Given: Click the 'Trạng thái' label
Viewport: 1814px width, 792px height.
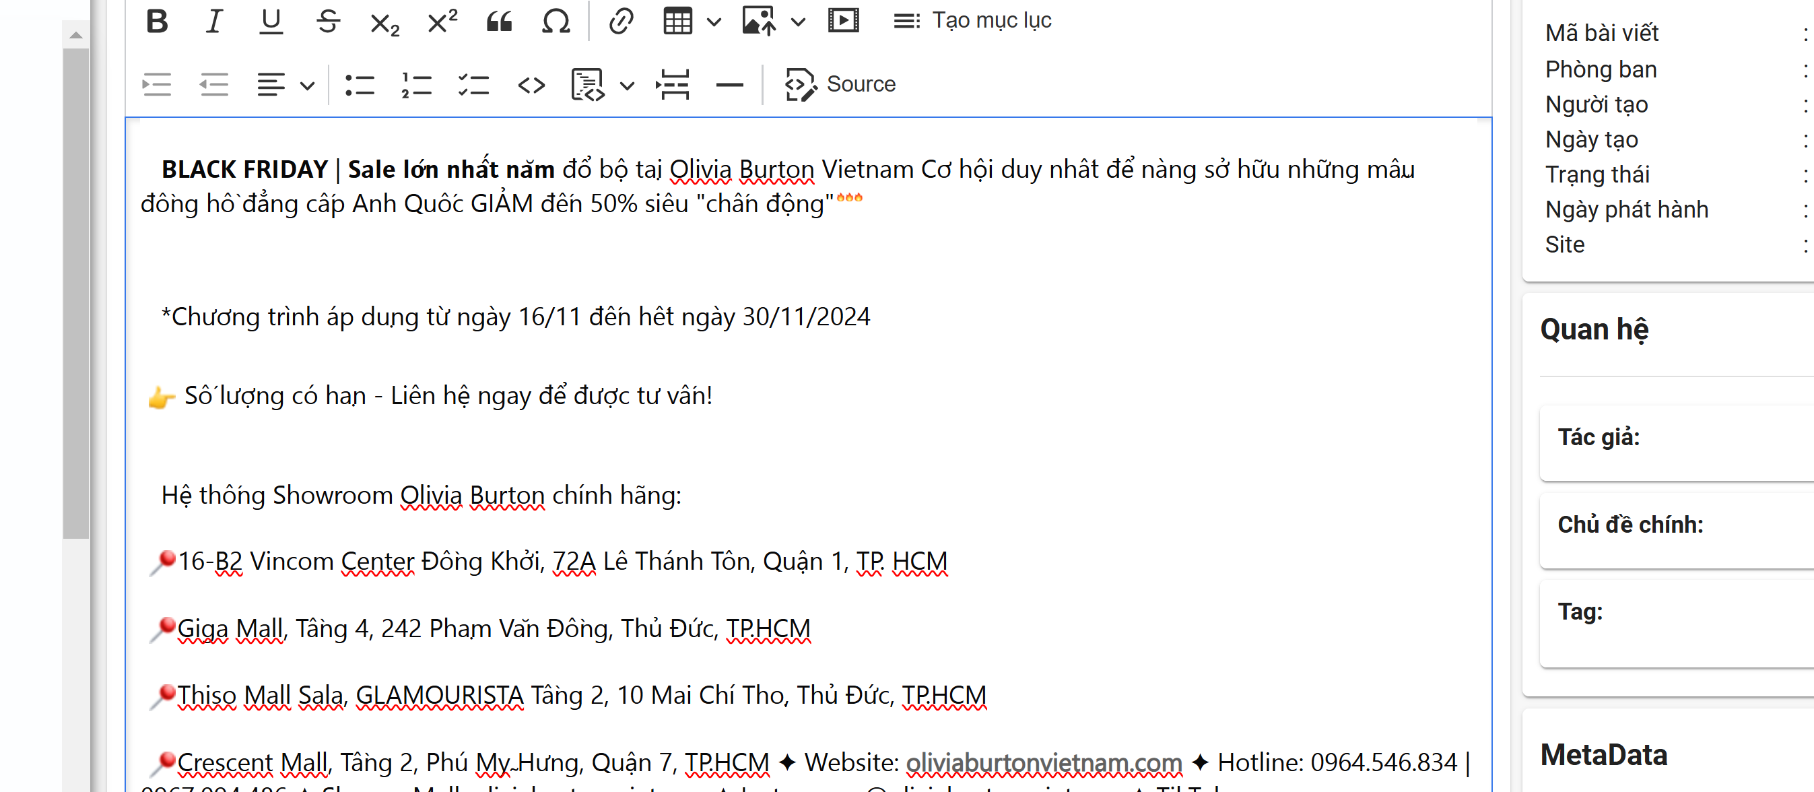Looking at the screenshot, I should point(1597,174).
